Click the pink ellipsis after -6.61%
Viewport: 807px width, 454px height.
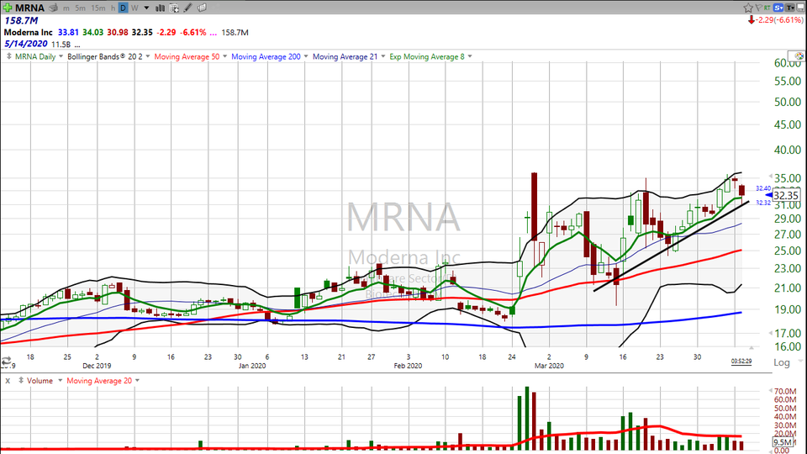(213, 34)
